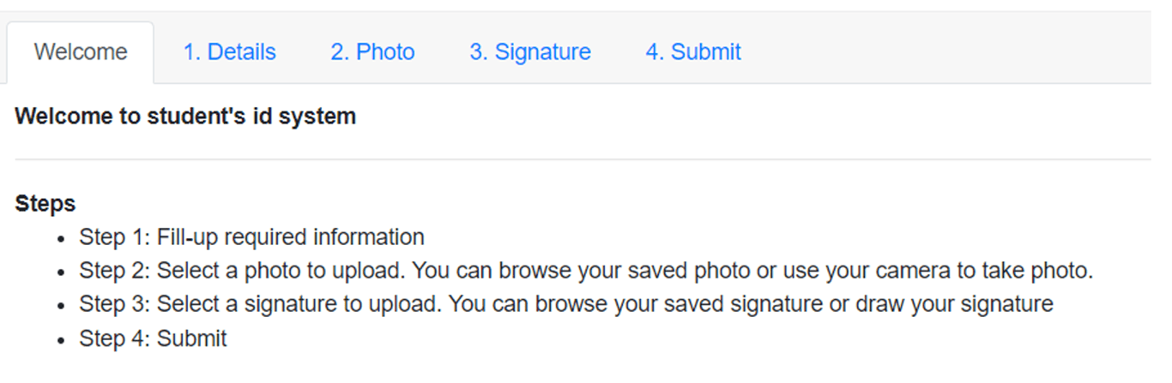Screen dimensions: 1172x383
Task: Click the Step 3 signature upload instruction
Action: pos(566,305)
